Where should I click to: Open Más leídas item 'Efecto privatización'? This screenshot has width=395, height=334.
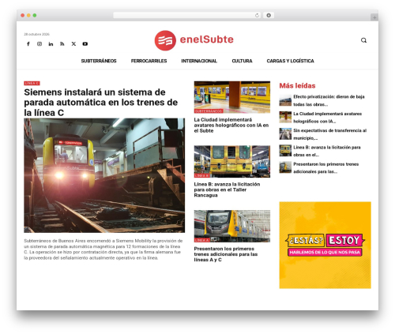329,100
